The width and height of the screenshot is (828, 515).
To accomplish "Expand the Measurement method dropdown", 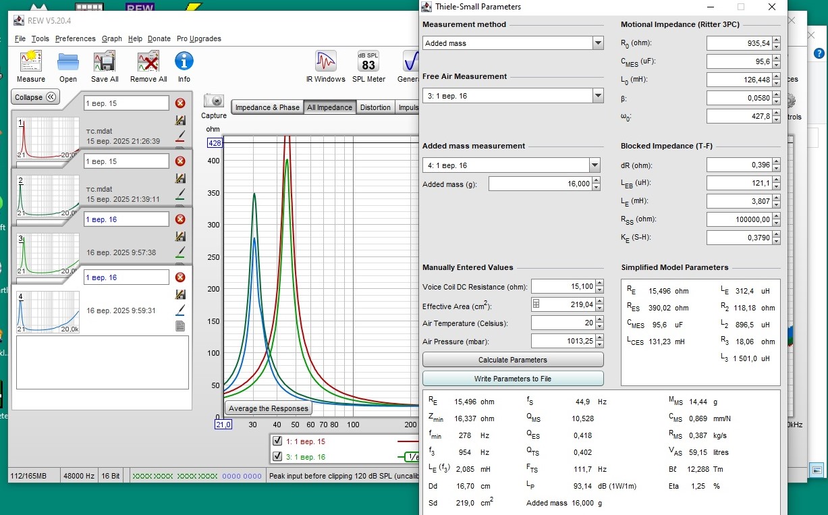I will [598, 43].
